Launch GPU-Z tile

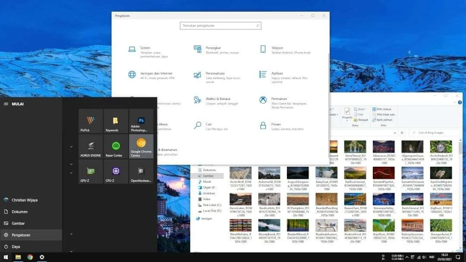(x=91, y=172)
